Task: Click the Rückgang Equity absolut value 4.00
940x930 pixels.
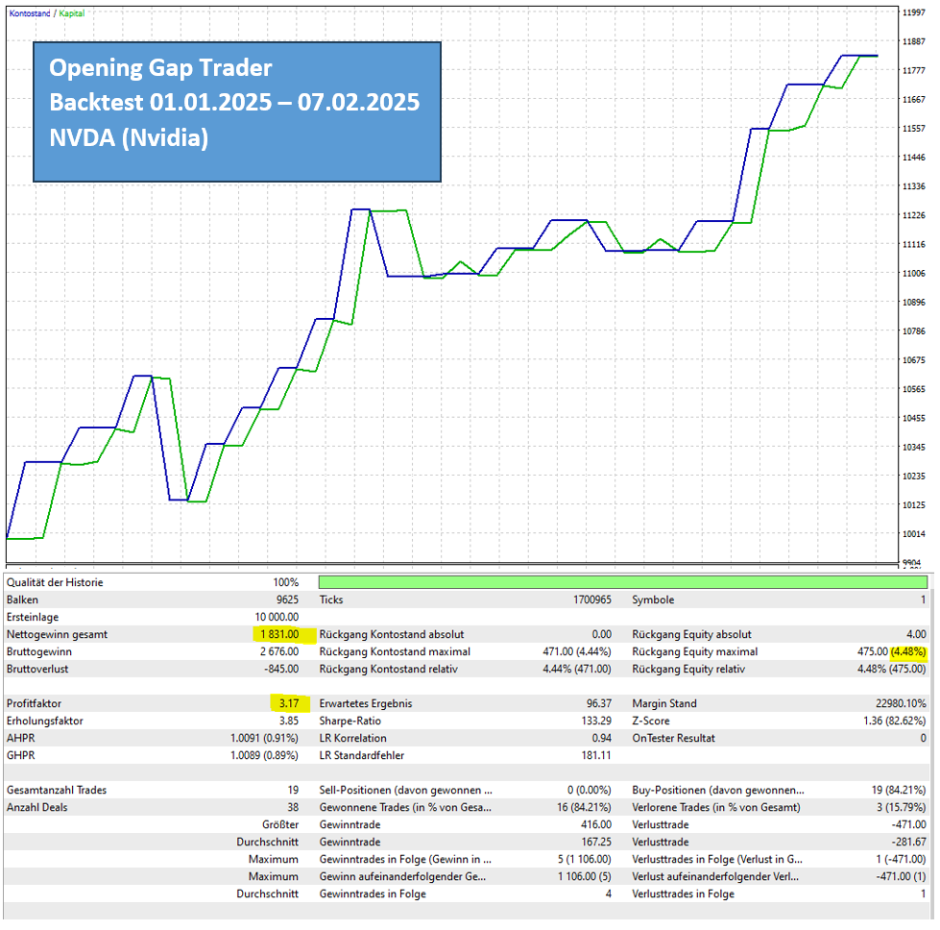Action: tap(916, 635)
